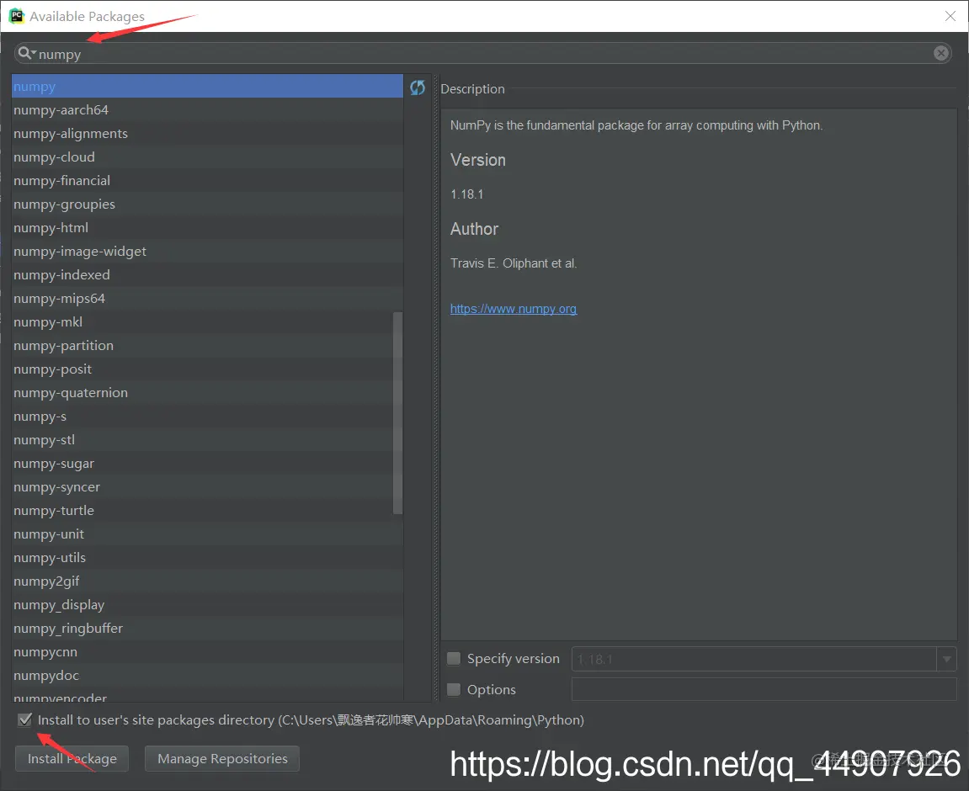Select numpy-groupies in the list
Viewport: 969px width, 791px height.
(x=207, y=204)
